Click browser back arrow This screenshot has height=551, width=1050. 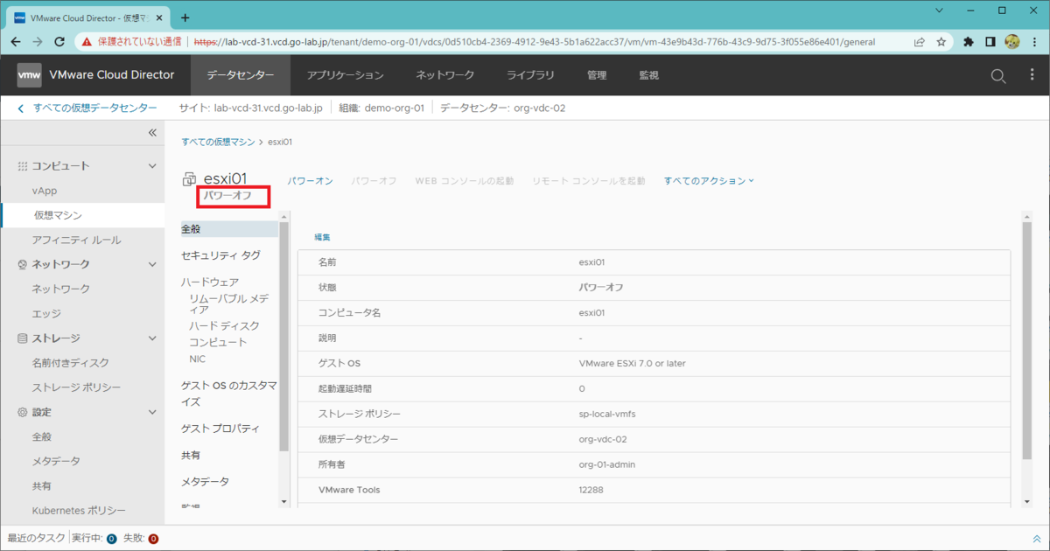pos(16,41)
